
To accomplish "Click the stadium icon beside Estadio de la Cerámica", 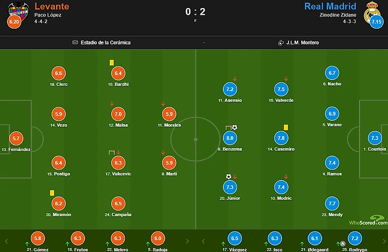I will click(75, 42).
